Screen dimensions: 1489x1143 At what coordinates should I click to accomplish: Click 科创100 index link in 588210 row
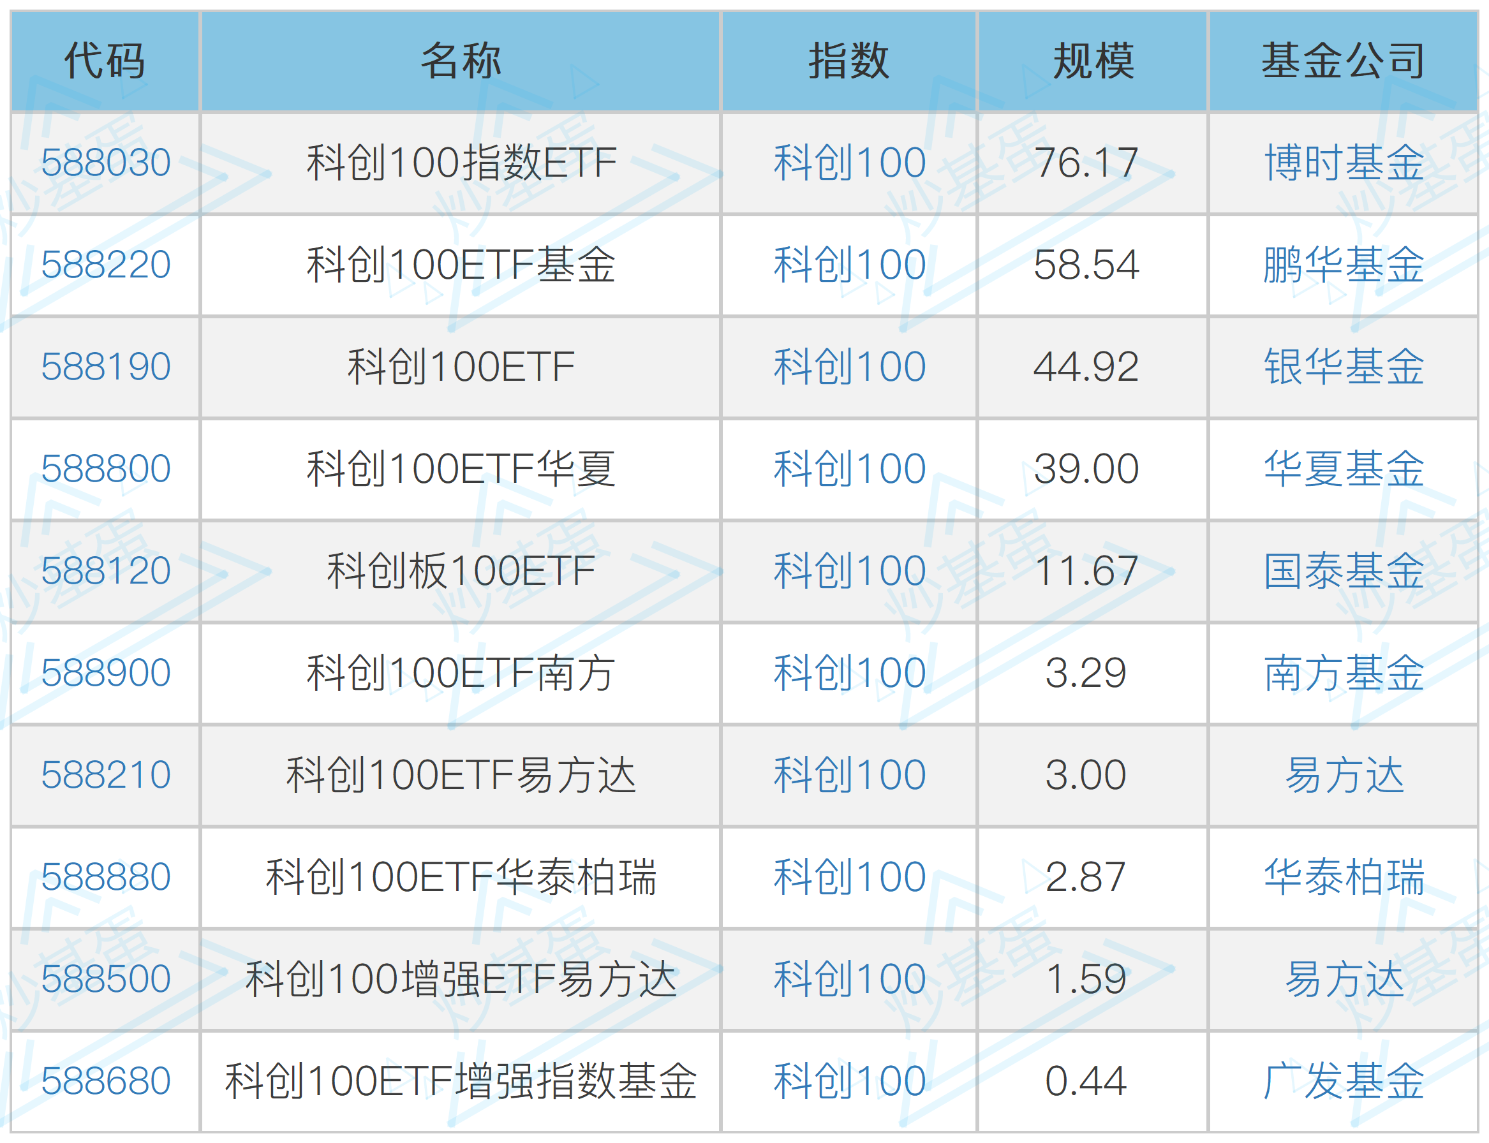tap(849, 775)
